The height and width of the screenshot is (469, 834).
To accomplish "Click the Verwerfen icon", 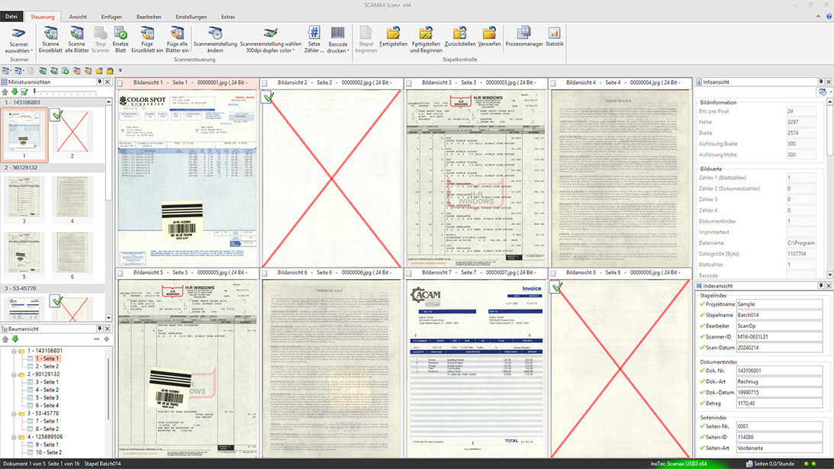I will 489,38.
